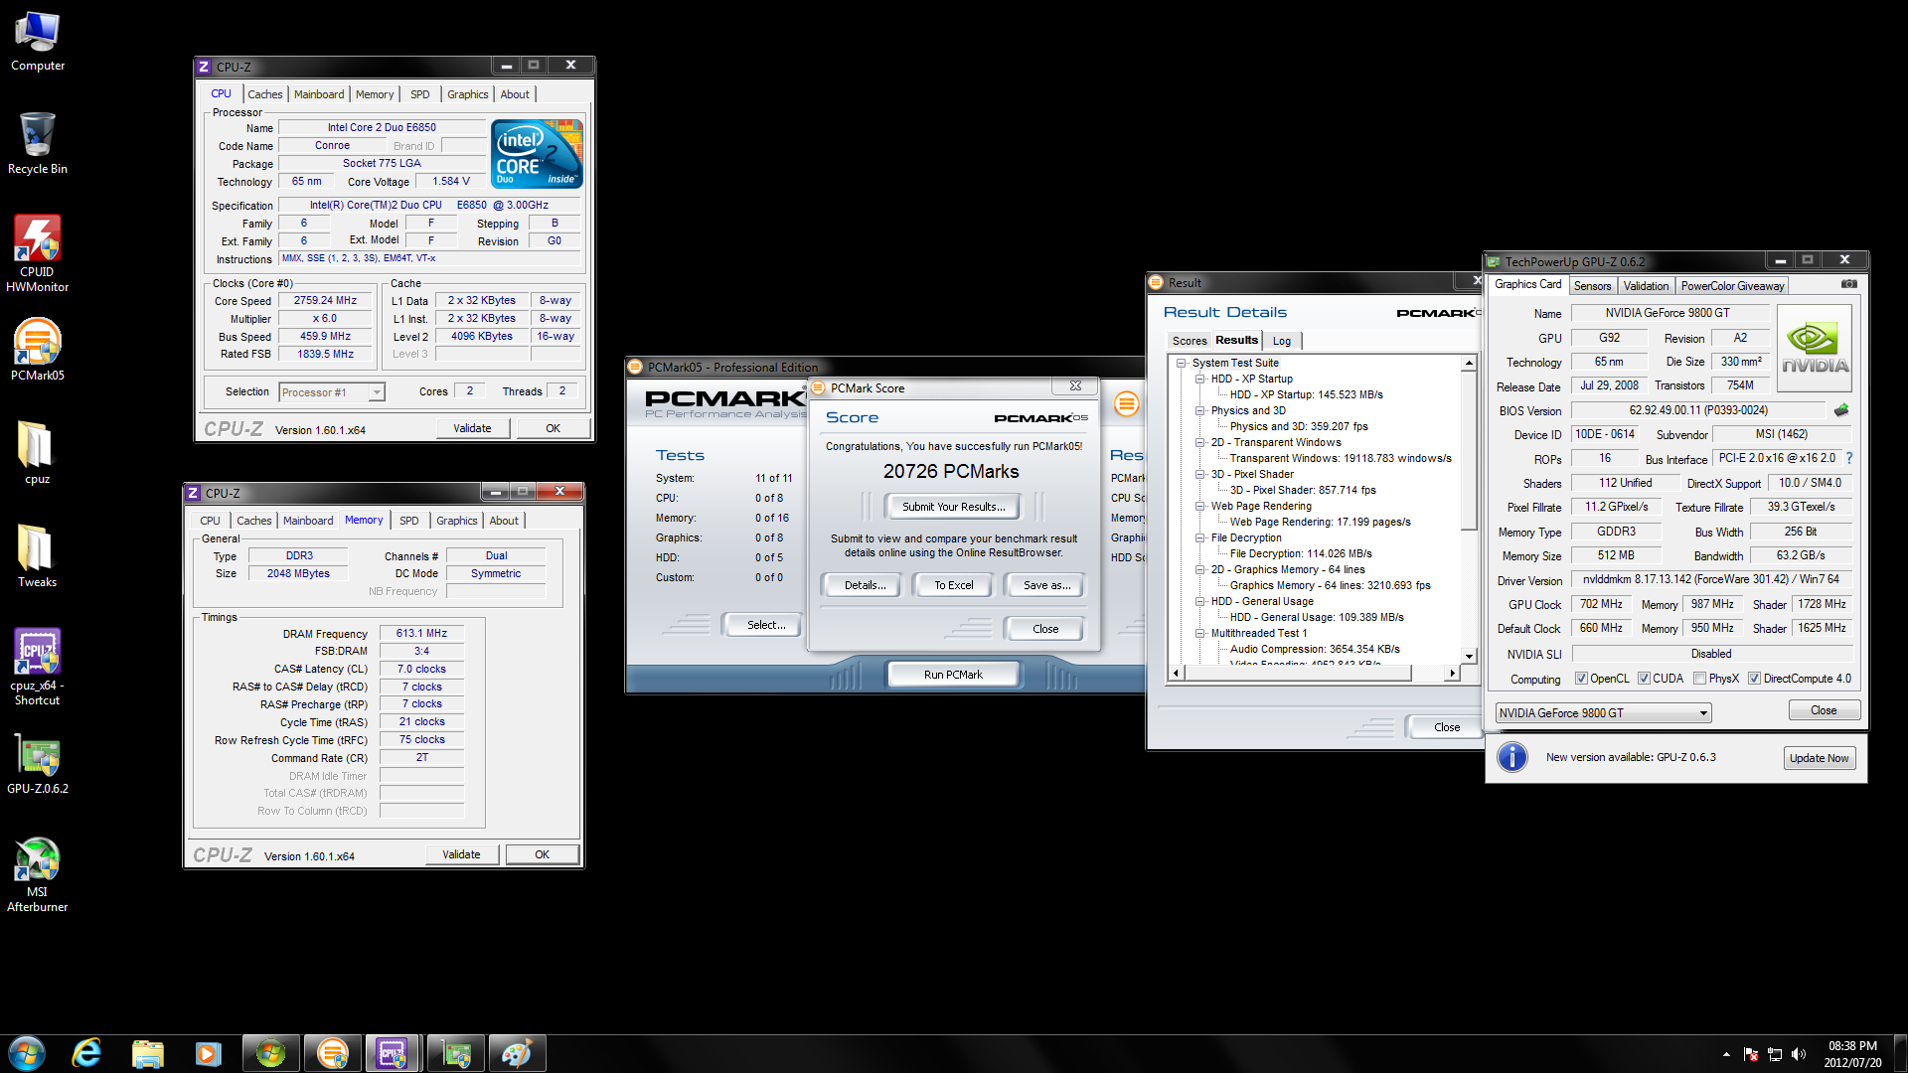Open the Scores tab in Result Details
Viewport: 1908px width, 1073px height.
[x=1190, y=341]
